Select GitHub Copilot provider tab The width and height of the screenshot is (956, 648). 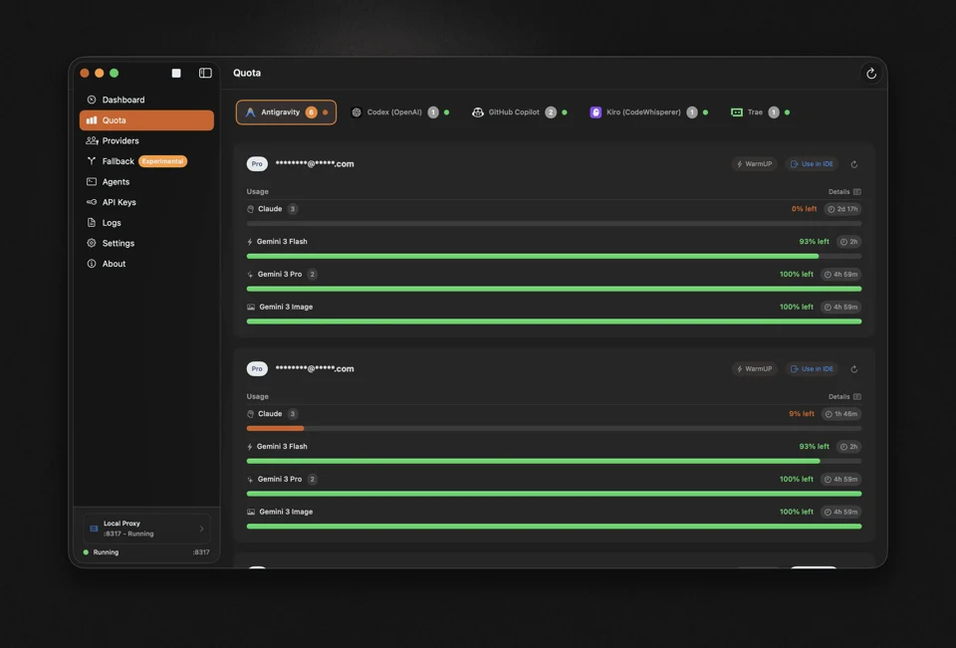520,112
